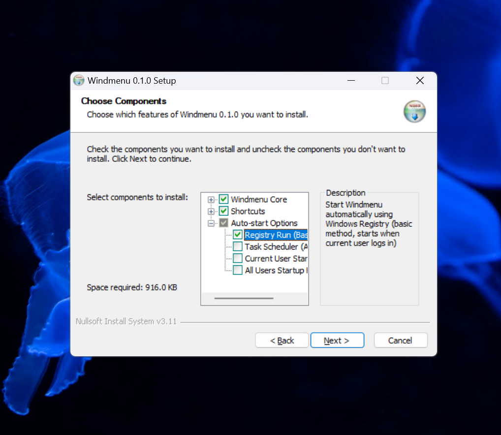Go back using the Back button
This screenshot has width=501, height=435.
pos(282,340)
